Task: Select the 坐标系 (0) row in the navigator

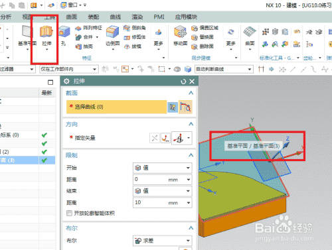Action: [27, 135]
